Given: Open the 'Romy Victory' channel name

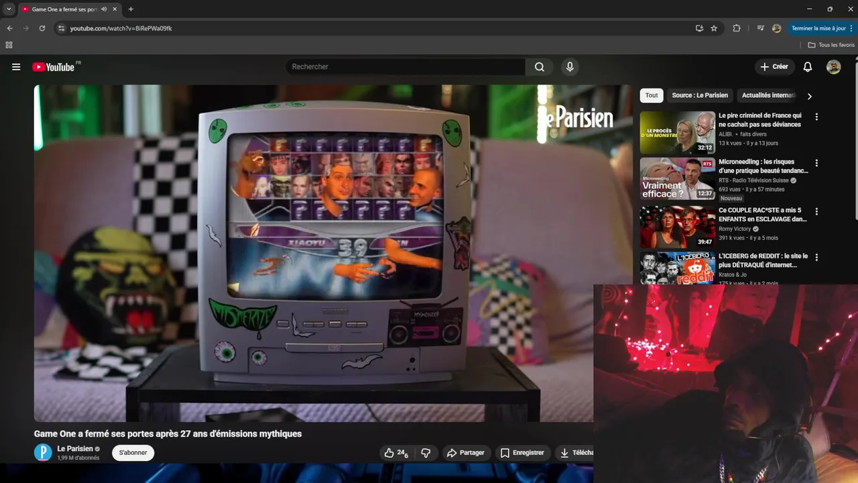Looking at the screenshot, I should click(735, 229).
